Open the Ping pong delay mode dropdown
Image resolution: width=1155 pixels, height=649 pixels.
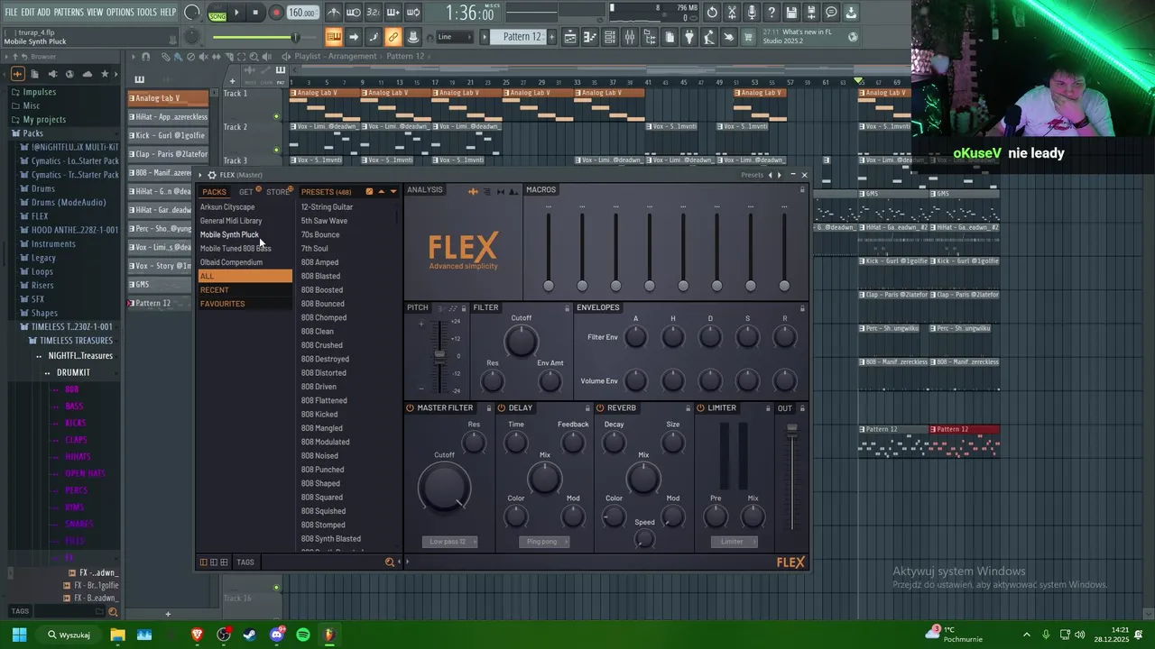pos(544,542)
